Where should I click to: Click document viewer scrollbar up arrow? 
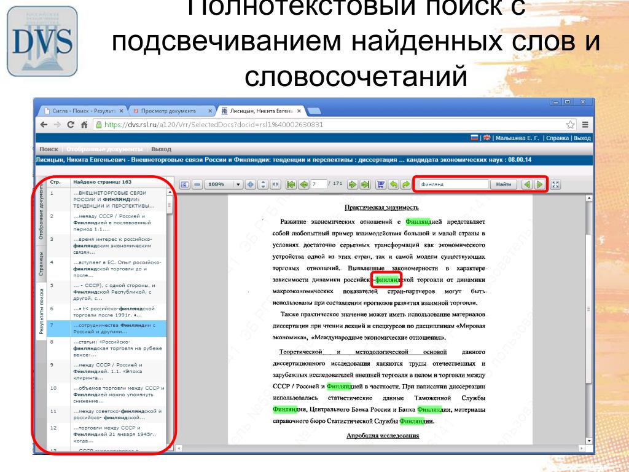pyautogui.click(x=588, y=198)
